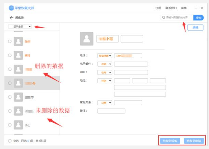Open the 菜单 menu
The height and width of the screenshot is (149, 209).
[x=184, y=8]
